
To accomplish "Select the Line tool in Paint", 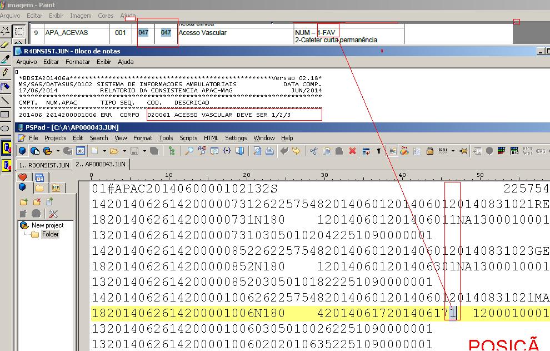I will click(x=5, y=101).
